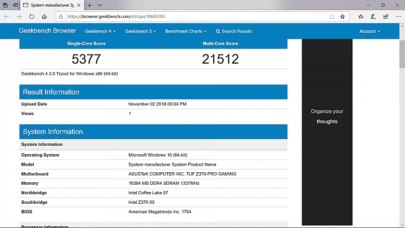Expand the Geekbench 3 menu
The width and height of the screenshot is (405, 228).
[x=140, y=32]
